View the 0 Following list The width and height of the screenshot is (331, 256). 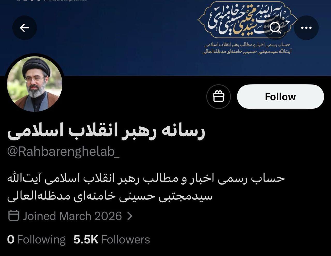36,239
